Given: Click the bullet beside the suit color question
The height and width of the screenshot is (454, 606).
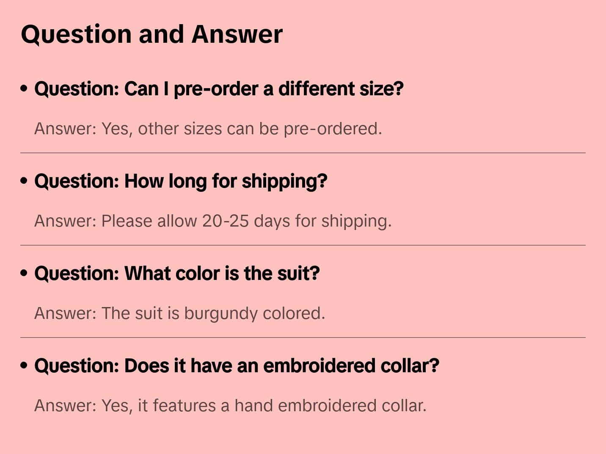Looking at the screenshot, I should pos(24,273).
